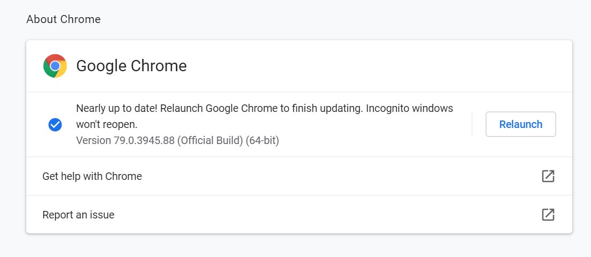Click the divider line beside the Relaunch button
The height and width of the screenshot is (257, 591).
tap(472, 124)
